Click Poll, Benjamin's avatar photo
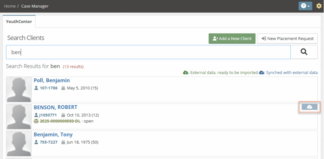 click(19, 89)
